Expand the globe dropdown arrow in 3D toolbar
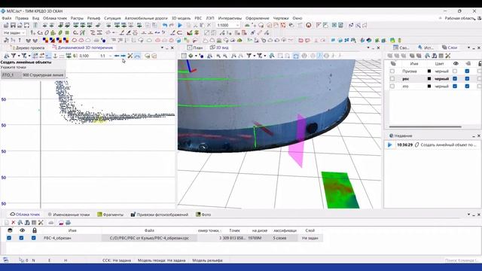This screenshot has width=482, height=271. tap(196, 56)
